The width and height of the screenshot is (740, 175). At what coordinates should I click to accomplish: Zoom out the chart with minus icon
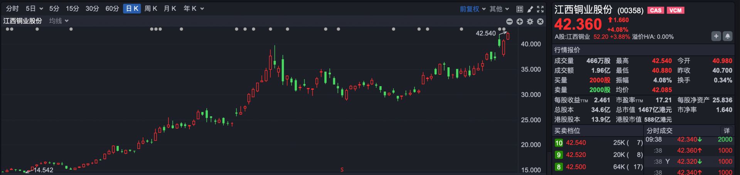coord(509,22)
